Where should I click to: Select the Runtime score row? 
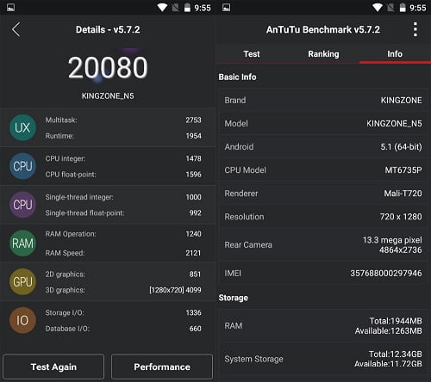coord(123,136)
